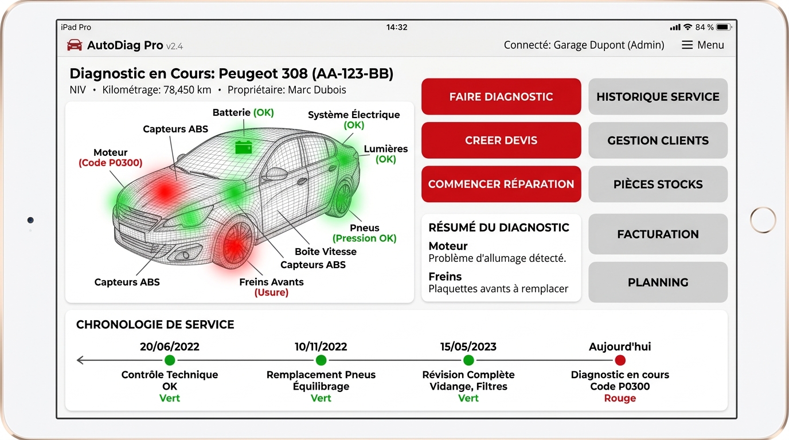Image resolution: width=789 pixels, height=440 pixels.
Task: Click the Boîte Vitesse label
Action: (x=326, y=252)
